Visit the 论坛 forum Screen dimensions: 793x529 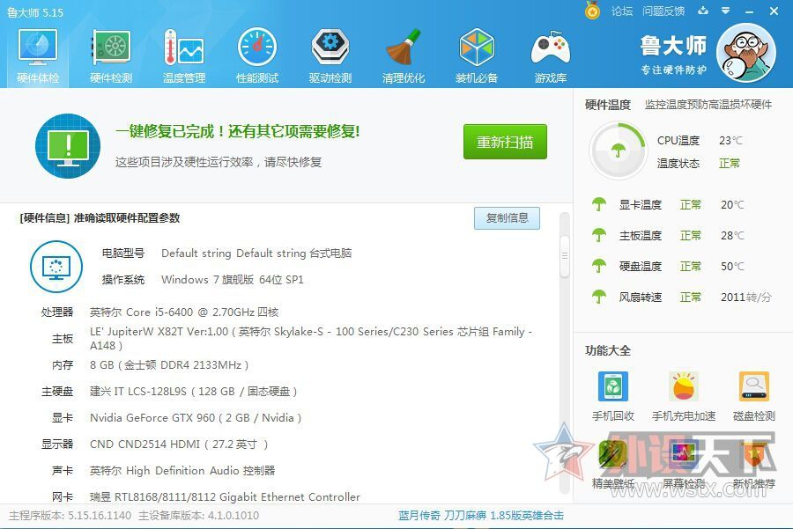(x=623, y=11)
